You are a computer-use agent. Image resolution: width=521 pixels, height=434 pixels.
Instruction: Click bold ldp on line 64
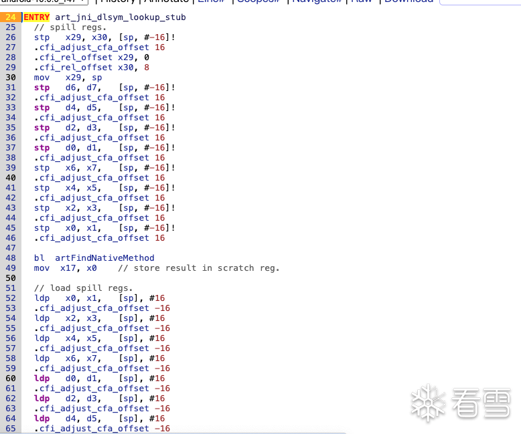click(x=42, y=419)
